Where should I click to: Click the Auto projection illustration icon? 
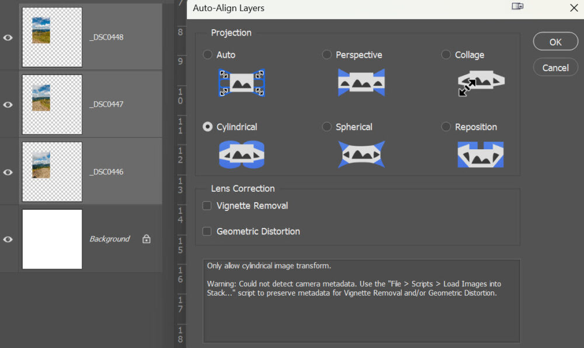pyautogui.click(x=242, y=83)
